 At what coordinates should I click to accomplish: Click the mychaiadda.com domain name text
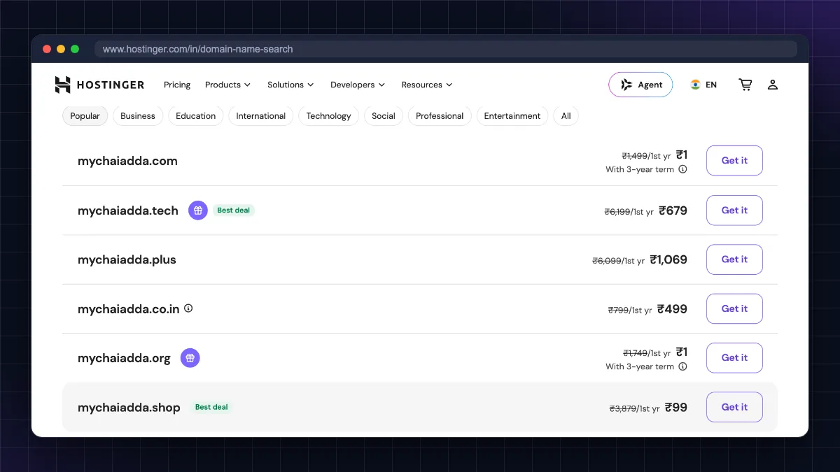pyautogui.click(x=127, y=161)
